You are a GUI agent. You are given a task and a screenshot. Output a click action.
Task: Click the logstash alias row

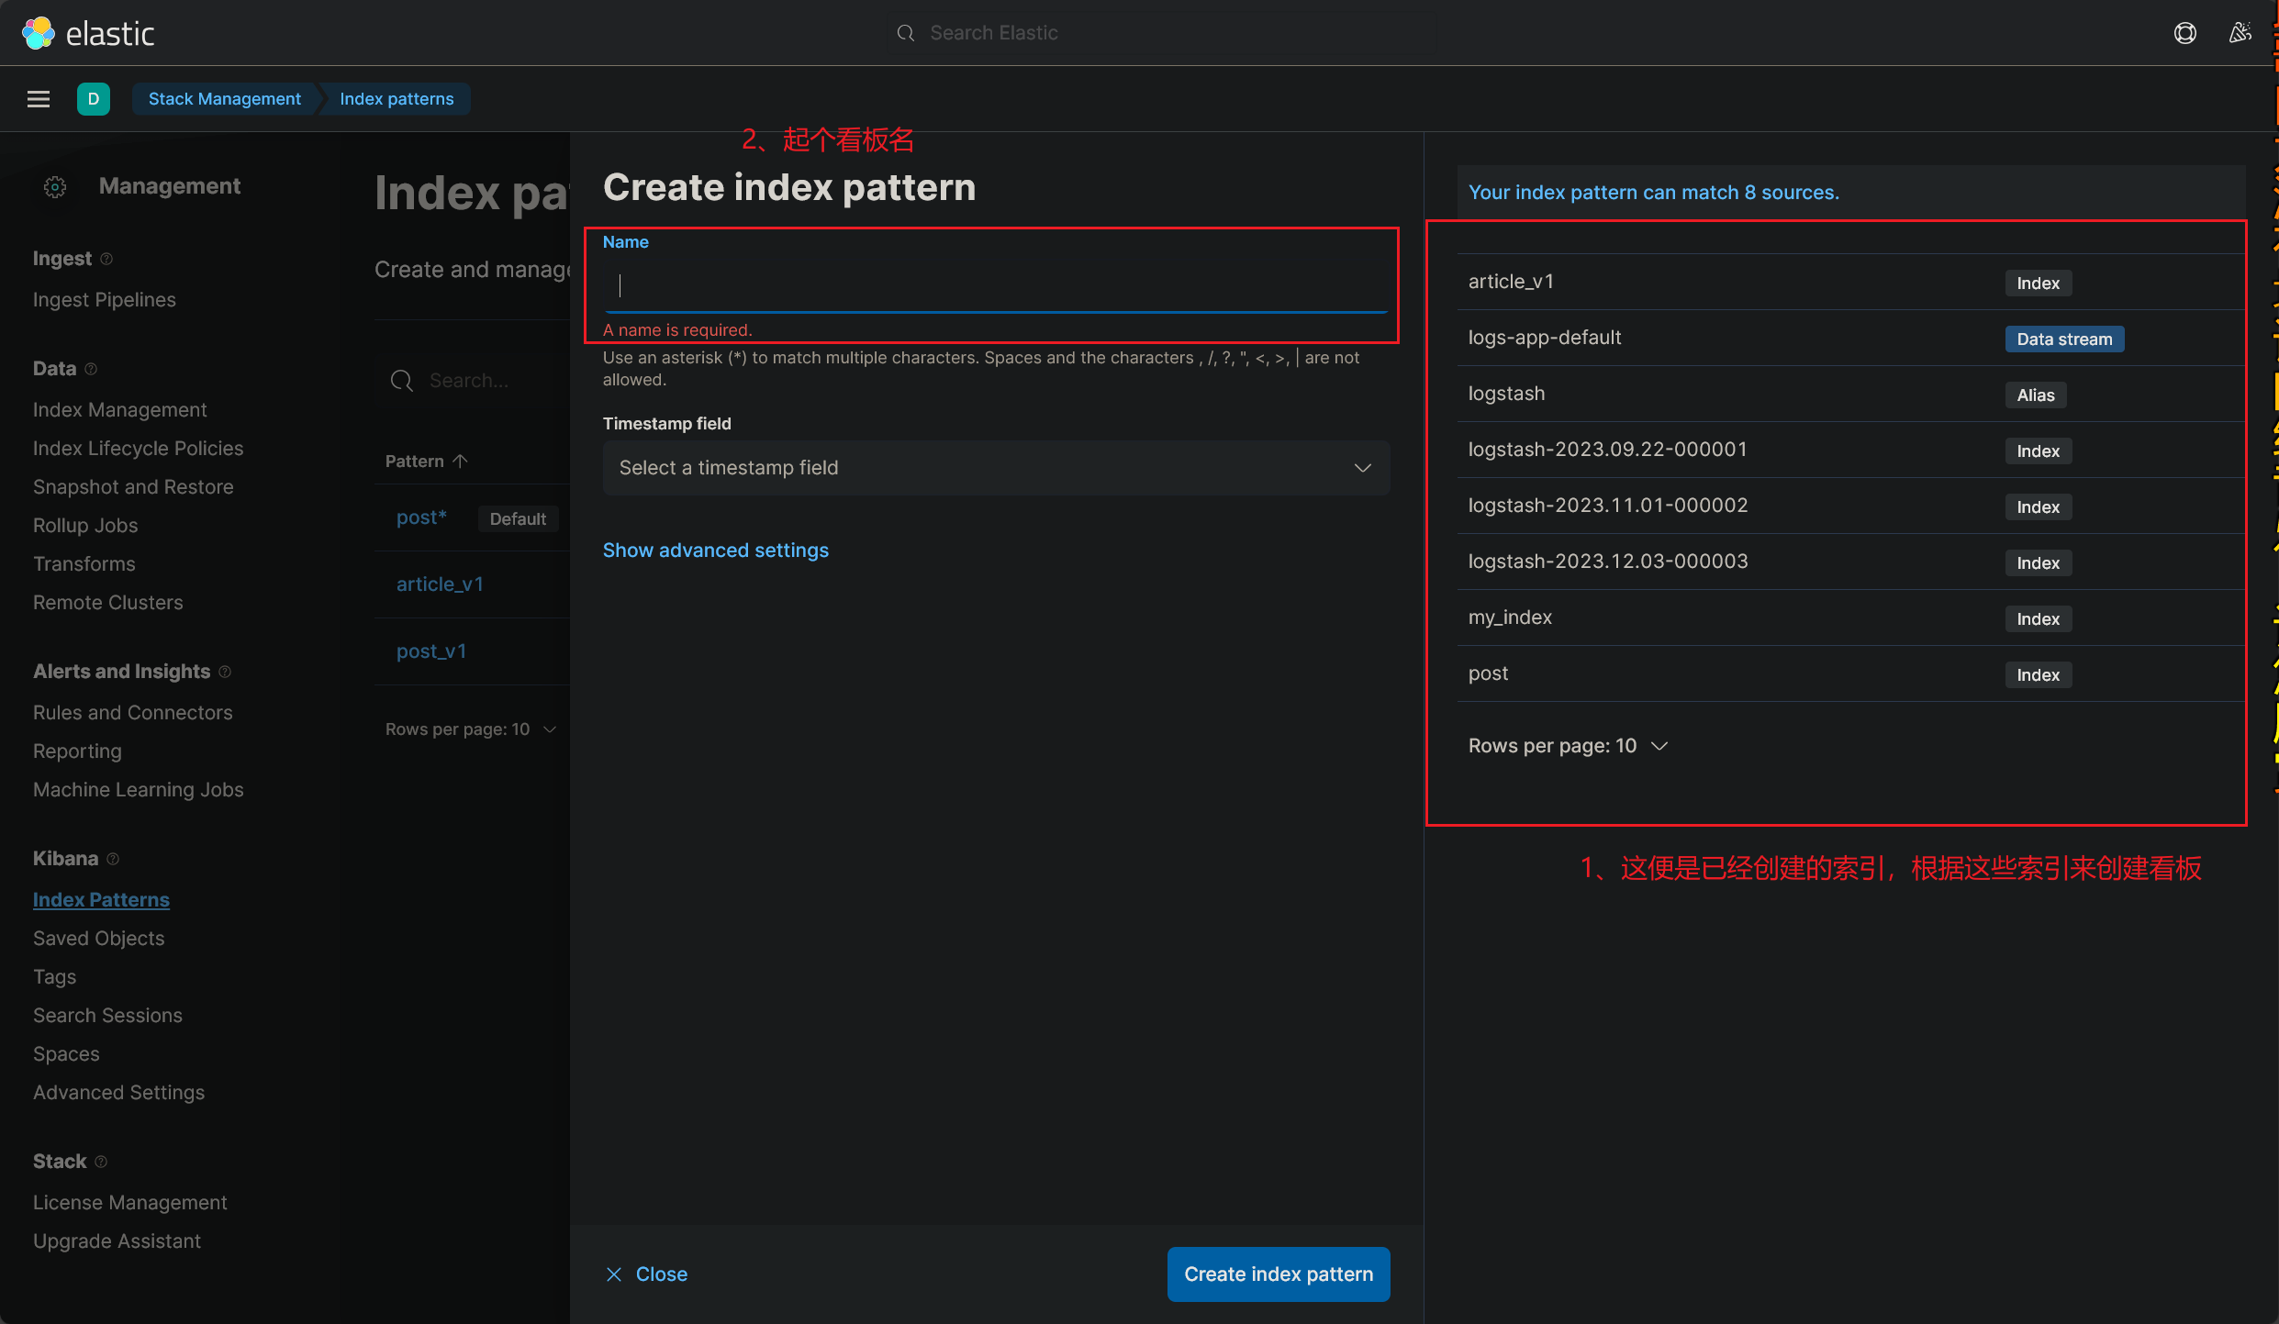[x=1850, y=394]
